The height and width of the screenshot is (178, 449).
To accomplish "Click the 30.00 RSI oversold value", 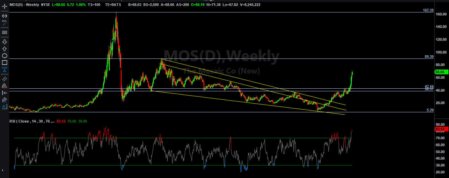I will (83, 121).
